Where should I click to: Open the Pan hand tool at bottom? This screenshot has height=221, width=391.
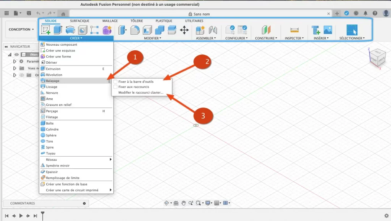pyautogui.click(x=183, y=203)
